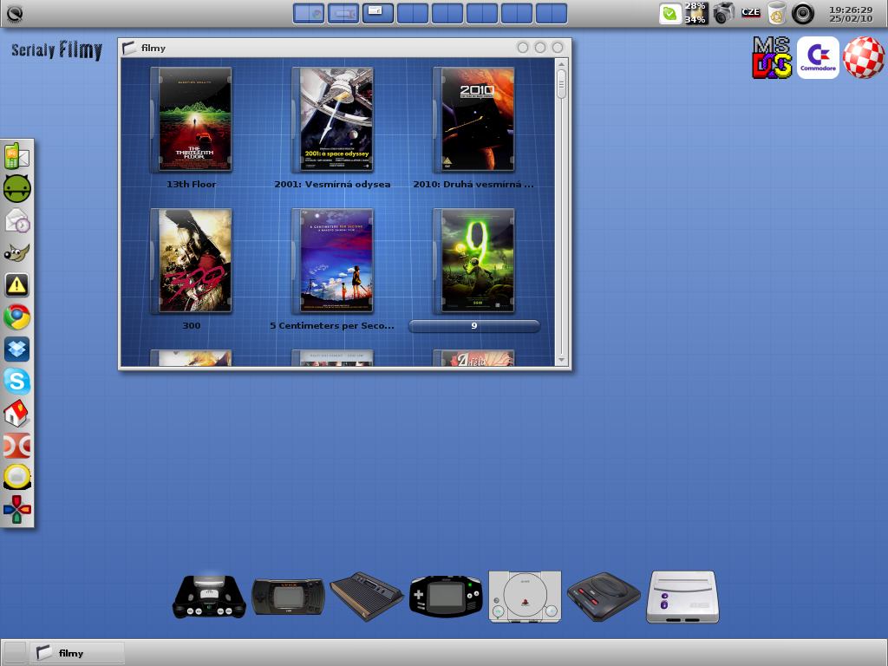This screenshot has width=888, height=666.
Task: Launch Google Chrome from the side panel
Action: [17, 317]
